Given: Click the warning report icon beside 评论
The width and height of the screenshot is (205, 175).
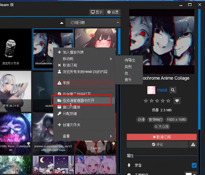Looking at the screenshot, I should 193,145.
